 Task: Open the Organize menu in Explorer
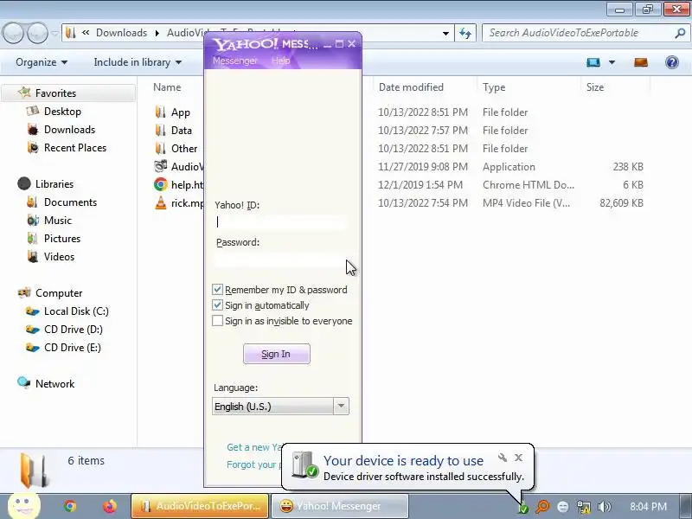42,62
